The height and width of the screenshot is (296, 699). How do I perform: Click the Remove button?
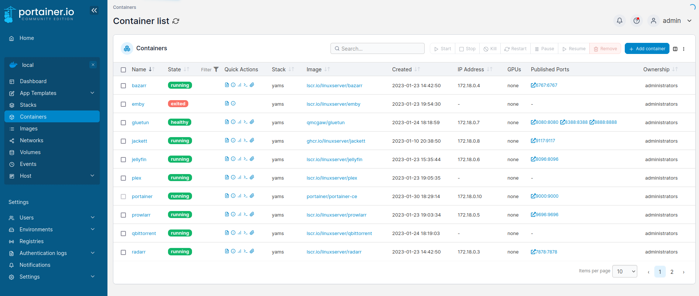coord(605,49)
